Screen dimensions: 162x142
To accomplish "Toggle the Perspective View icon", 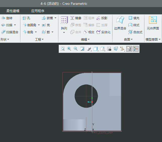I will pyautogui.click(x=116, y=49).
